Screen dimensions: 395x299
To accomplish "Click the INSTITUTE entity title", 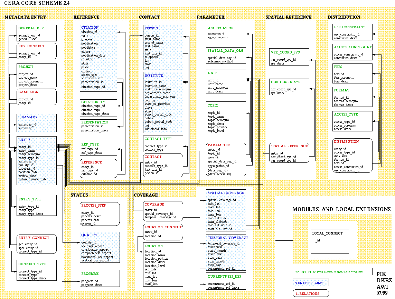I will (x=154, y=76).
